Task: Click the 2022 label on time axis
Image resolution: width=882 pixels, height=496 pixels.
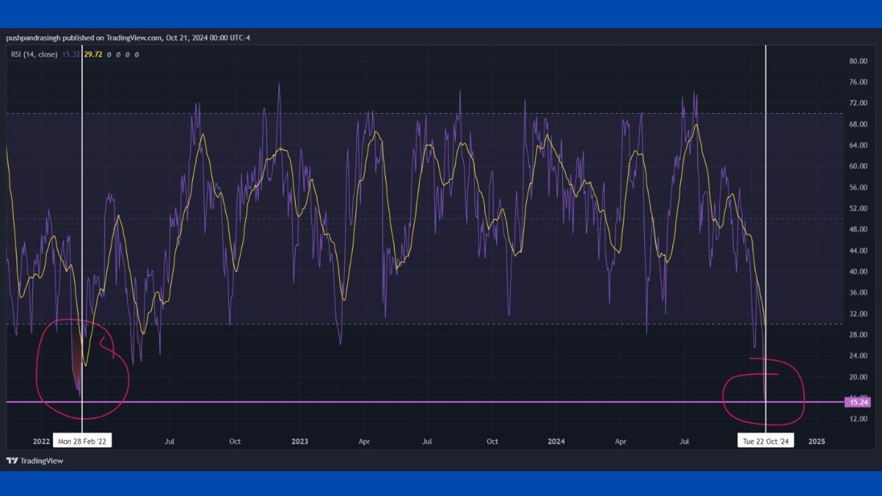Action: point(41,442)
